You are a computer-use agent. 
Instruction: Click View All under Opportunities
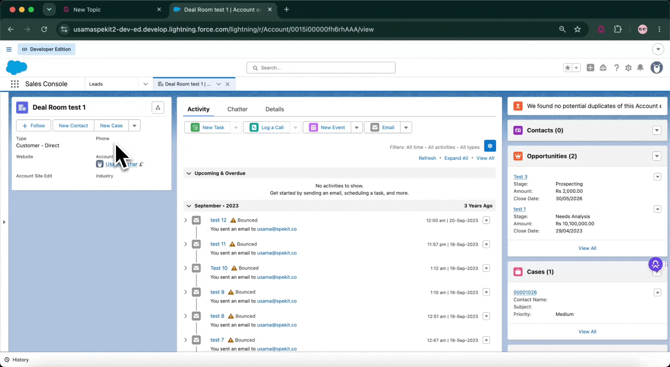[x=587, y=248]
